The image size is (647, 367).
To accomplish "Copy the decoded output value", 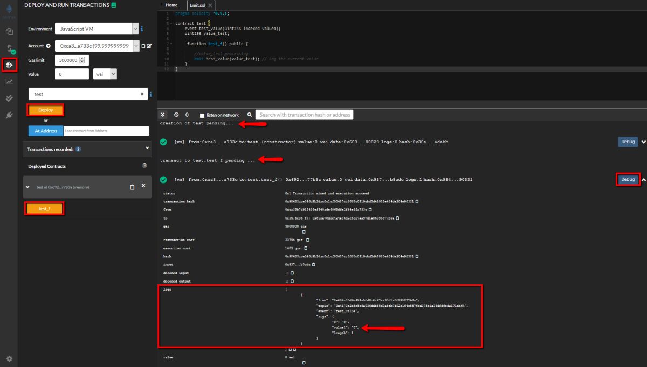I will 292,281.
